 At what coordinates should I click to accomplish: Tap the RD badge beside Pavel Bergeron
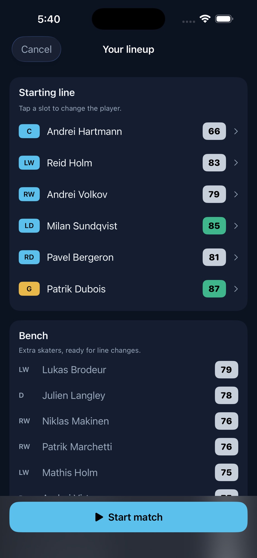pyautogui.click(x=29, y=257)
